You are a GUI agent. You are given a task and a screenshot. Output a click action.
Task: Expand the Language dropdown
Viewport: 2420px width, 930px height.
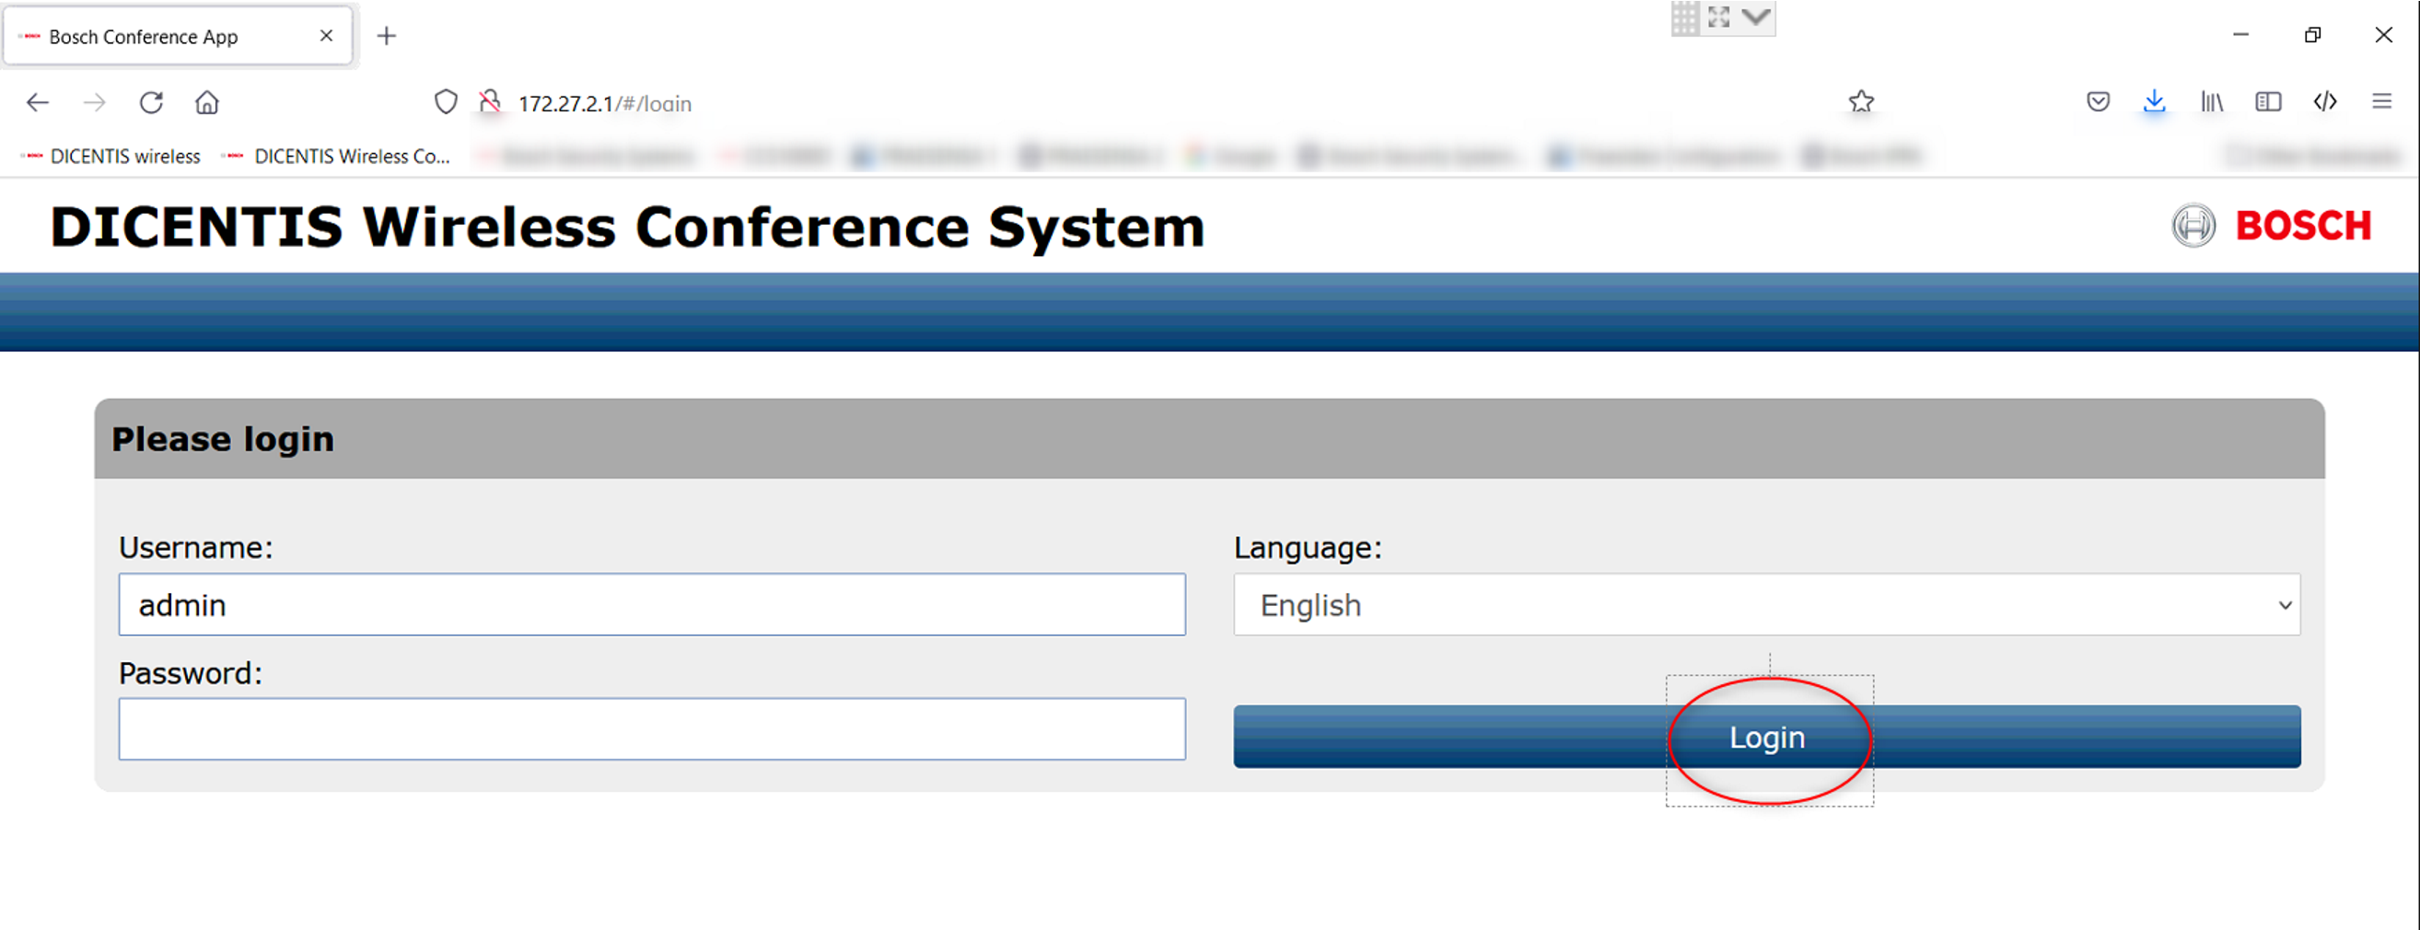point(1766,605)
